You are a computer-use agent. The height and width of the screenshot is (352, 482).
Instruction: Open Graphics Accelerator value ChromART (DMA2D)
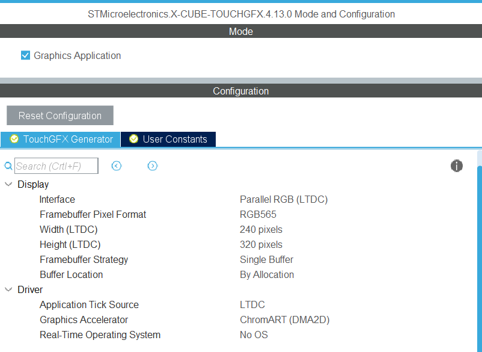pyautogui.click(x=285, y=320)
